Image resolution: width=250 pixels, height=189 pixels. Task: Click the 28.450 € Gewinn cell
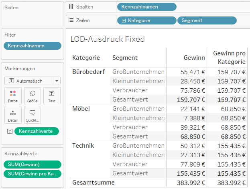[x=193, y=81]
